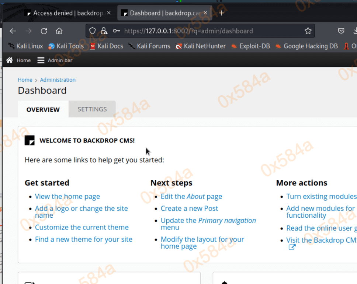Bookmark this page with star icon
Screen dimensions: 357x284
click(x=308, y=31)
